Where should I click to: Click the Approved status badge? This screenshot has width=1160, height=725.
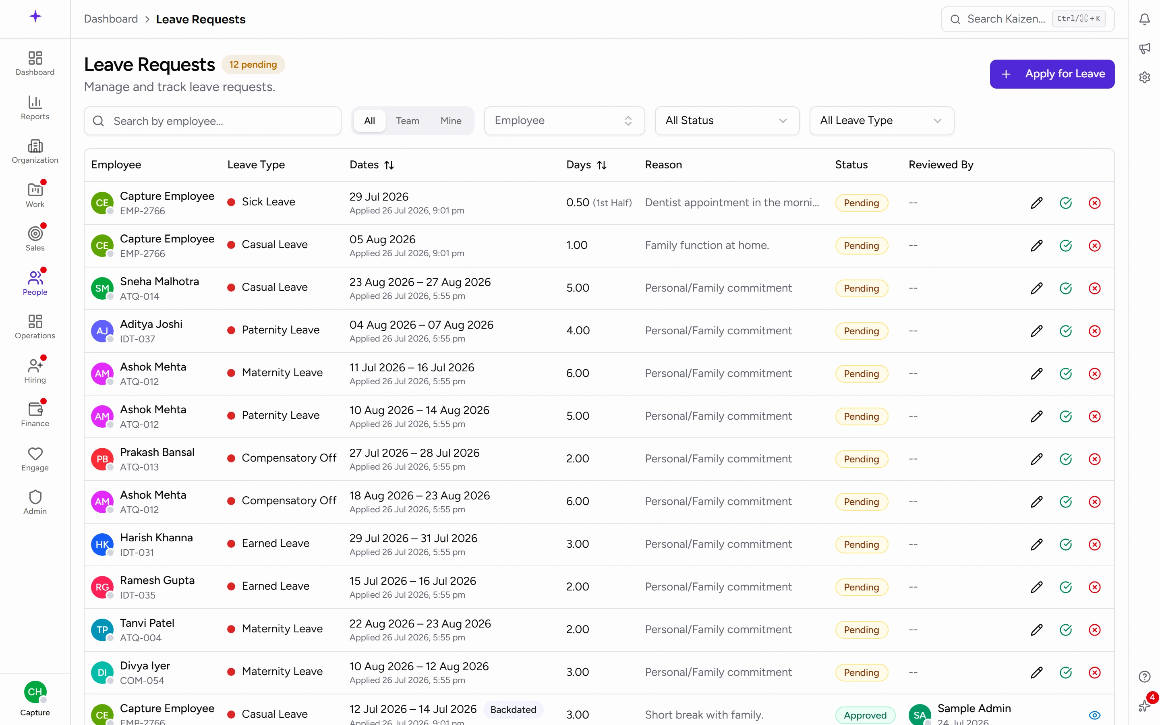(x=865, y=715)
